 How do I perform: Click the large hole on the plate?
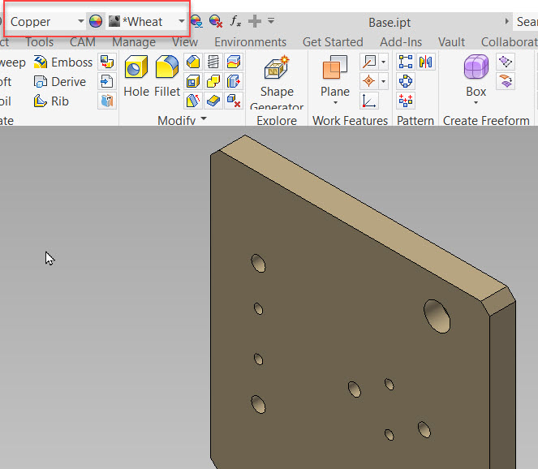(x=437, y=315)
